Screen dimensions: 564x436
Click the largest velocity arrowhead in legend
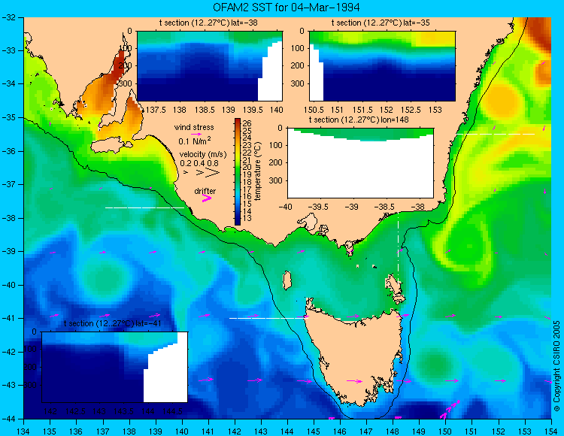[213, 173]
